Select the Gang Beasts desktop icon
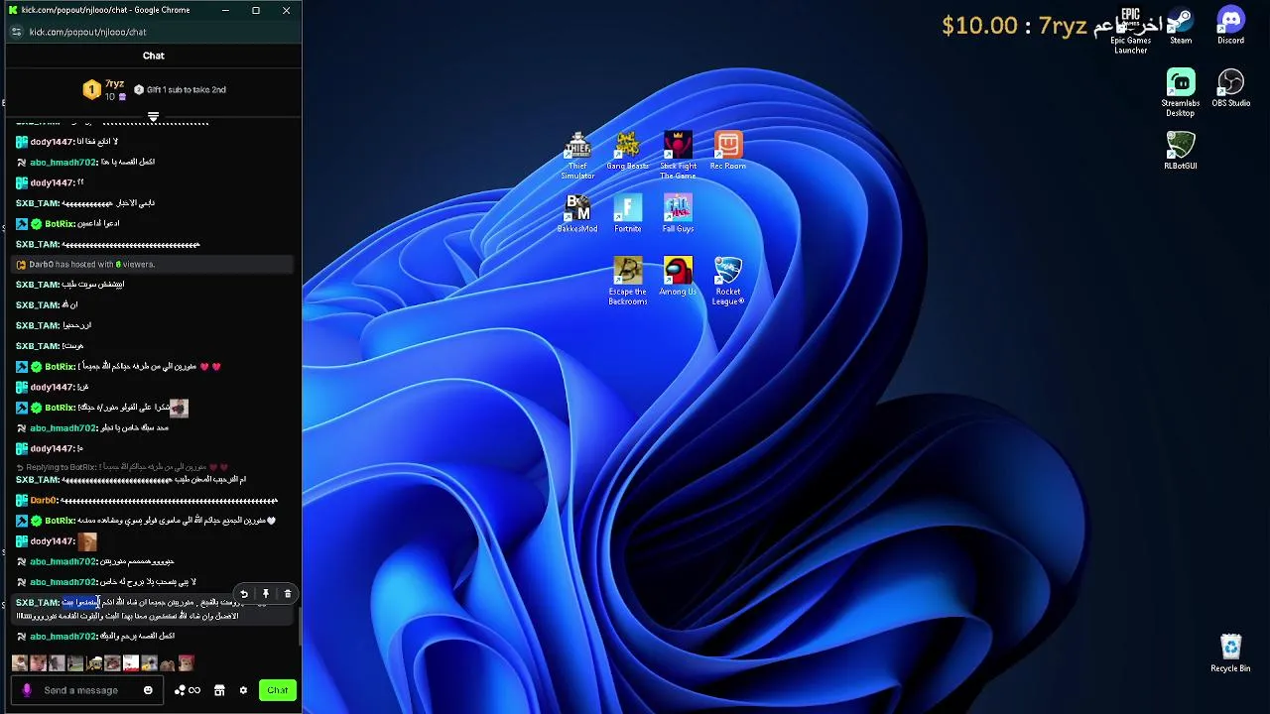Image resolution: width=1270 pixels, height=714 pixels. pos(627,151)
